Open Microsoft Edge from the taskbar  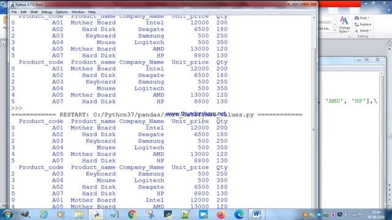click(x=239, y=215)
